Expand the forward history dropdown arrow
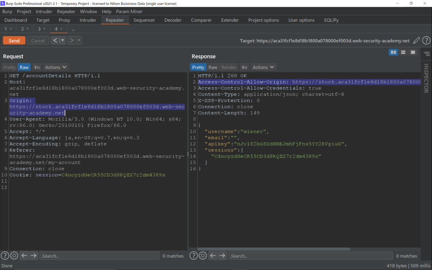The image size is (432, 270). pyautogui.click(x=79, y=40)
